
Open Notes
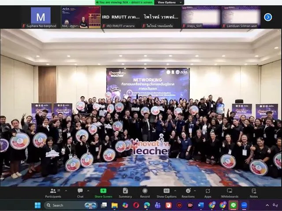254,193
